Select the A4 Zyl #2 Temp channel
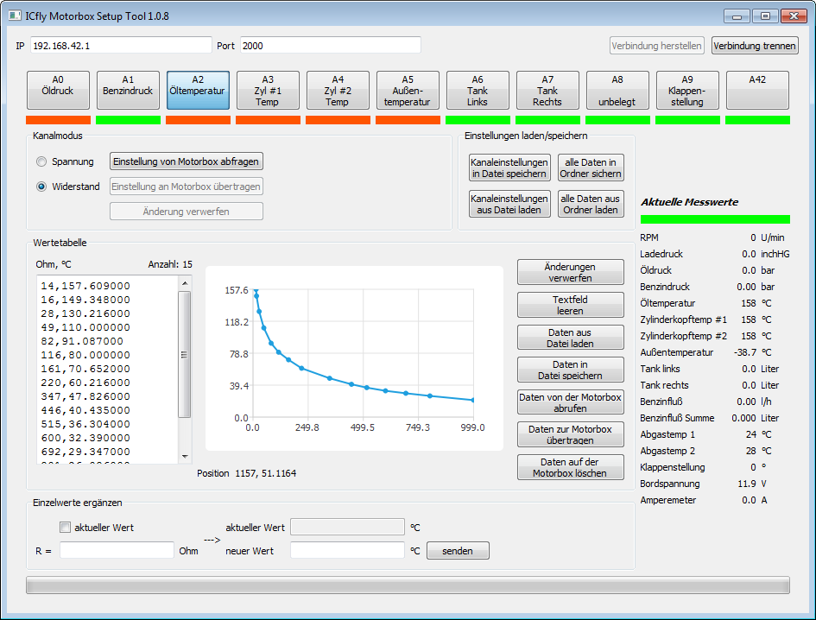Screen dimensions: 816x620 (x=338, y=90)
